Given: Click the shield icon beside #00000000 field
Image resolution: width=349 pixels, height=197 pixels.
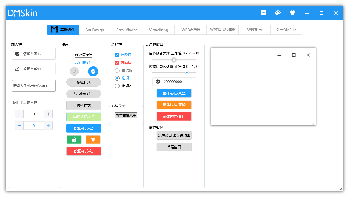Looking at the screenshot, I should 158,81.
